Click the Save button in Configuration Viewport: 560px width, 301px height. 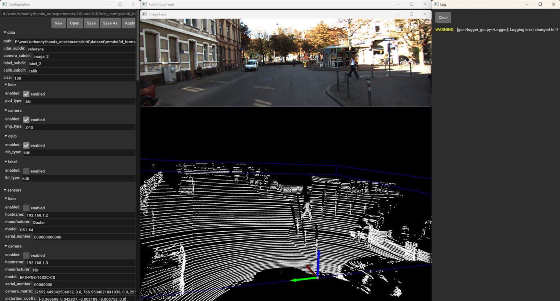pos(91,23)
